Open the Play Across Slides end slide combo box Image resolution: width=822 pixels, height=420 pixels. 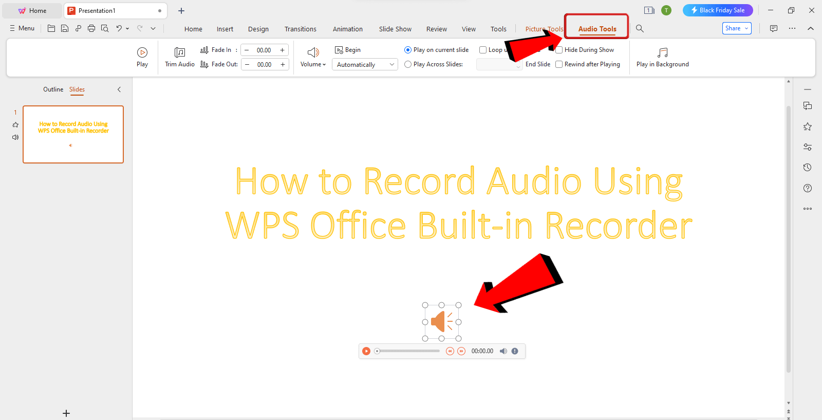499,64
